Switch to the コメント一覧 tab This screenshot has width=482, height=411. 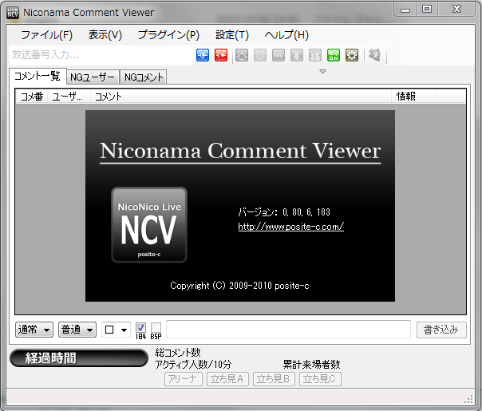click(38, 76)
